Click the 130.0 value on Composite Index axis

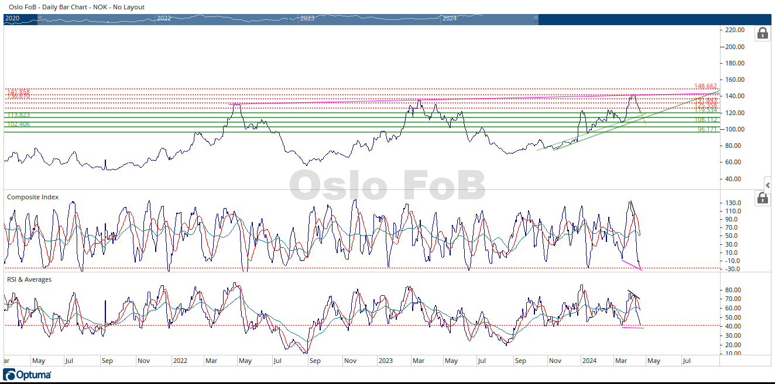click(x=733, y=203)
